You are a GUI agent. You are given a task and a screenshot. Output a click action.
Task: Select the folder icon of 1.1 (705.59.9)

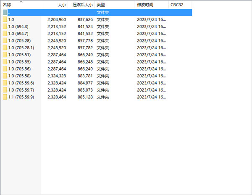(5, 97)
